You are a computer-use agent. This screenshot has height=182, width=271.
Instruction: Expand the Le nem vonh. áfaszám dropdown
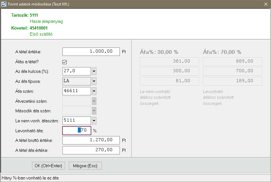tap(94, 121)
